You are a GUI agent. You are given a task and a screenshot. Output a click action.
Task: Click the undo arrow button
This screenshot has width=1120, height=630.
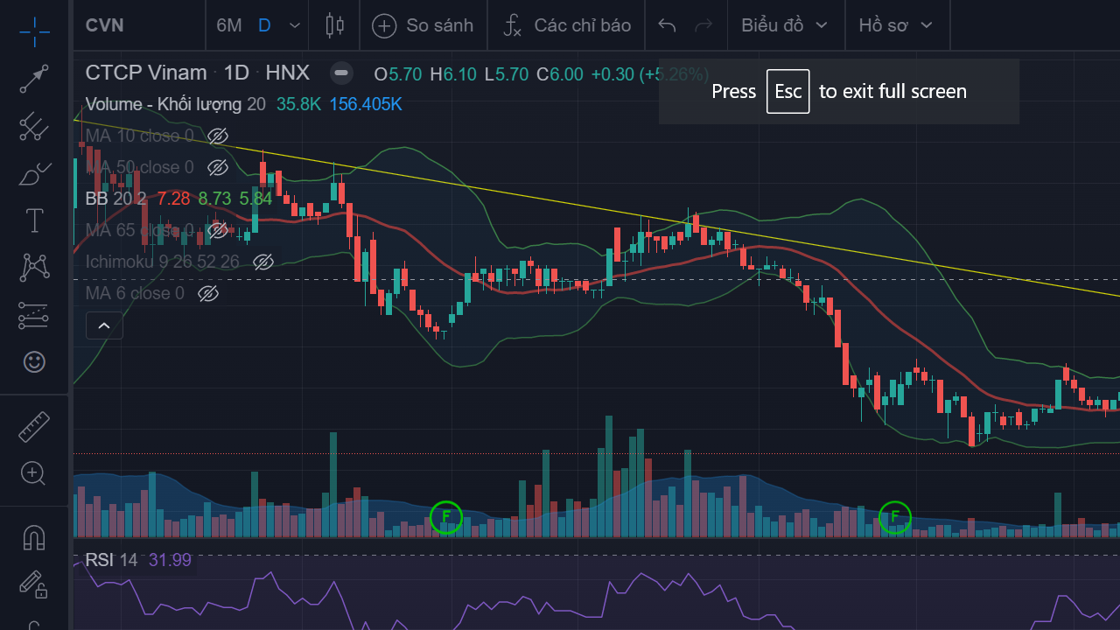pos(667,25)
